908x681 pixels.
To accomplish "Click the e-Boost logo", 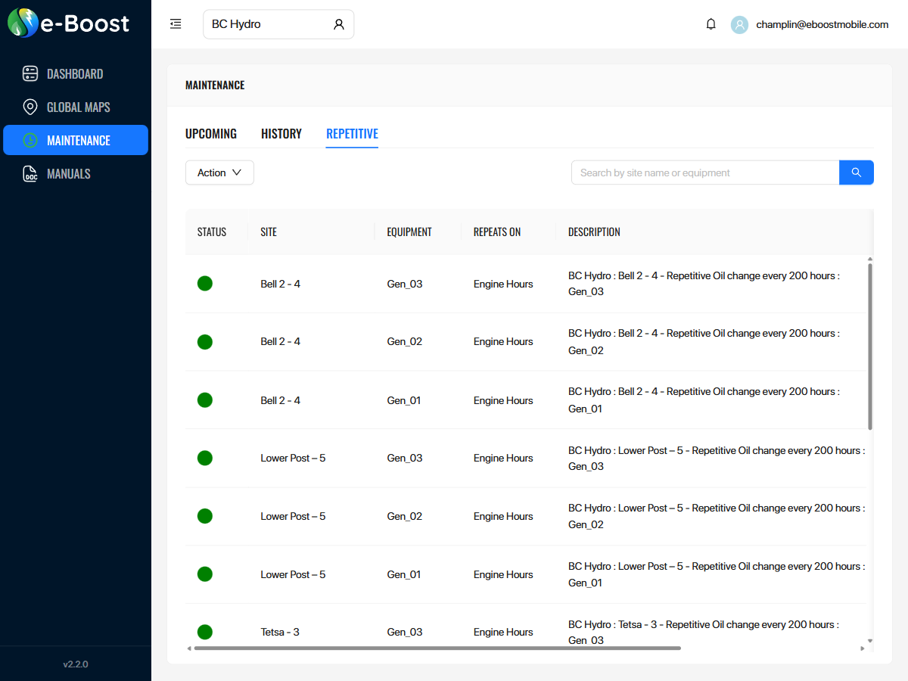I will [68, 23].
